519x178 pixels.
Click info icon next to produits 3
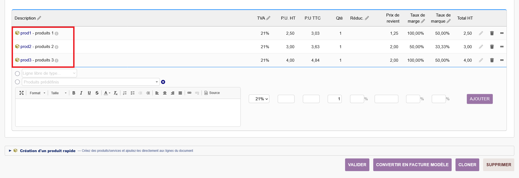click(57, 60)
